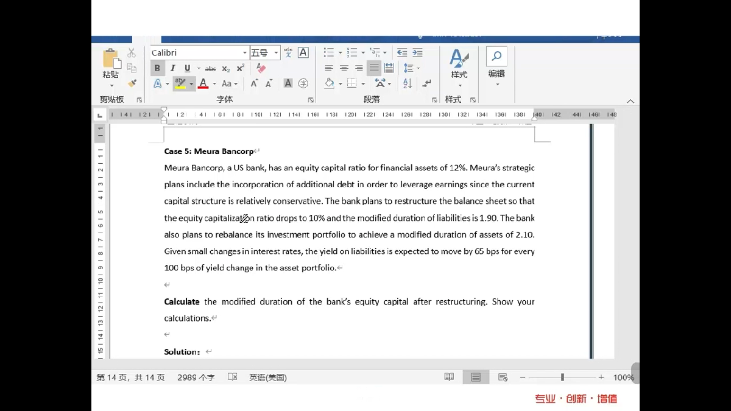Align text left
This screenshot has height=411, width=731.
pos(329,68)
